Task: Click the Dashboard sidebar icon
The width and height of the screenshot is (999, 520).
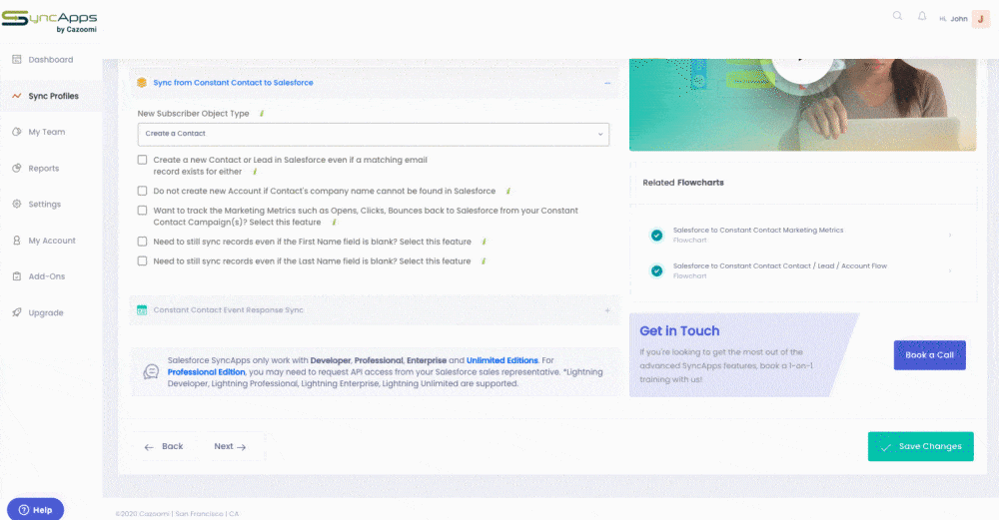Action: pos(17,59)
